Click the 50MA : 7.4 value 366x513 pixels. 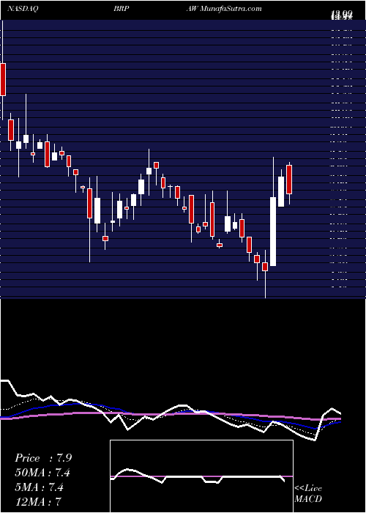tap(42, 473)
